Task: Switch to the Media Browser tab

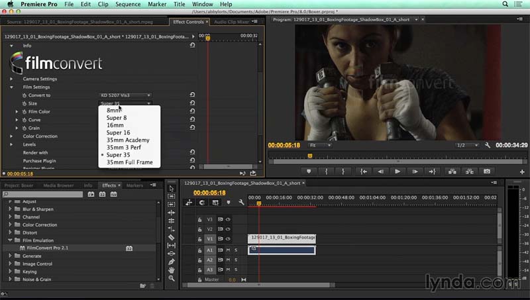Action: click(x=60, y=185)
